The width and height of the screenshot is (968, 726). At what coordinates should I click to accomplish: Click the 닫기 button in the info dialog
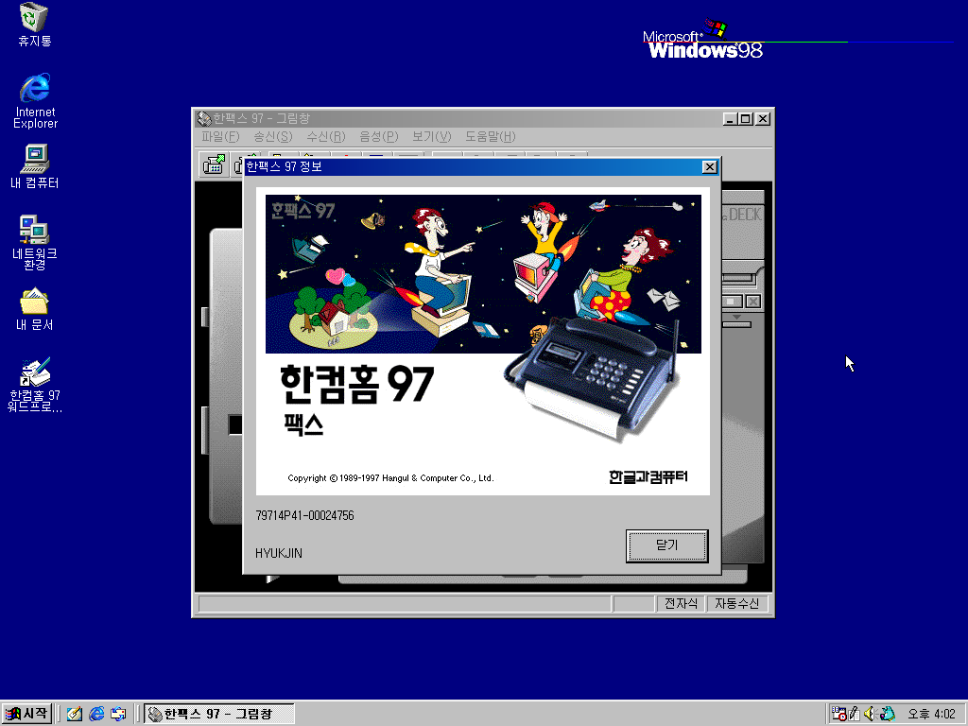point(666,545)
